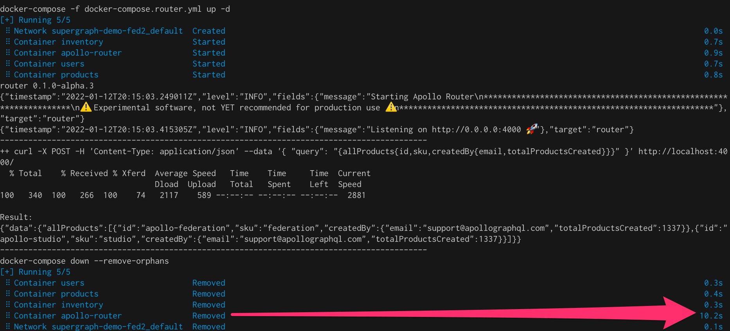Click 'docker-compose down --remove-orphans' command
Viewport: 730px width, 331px height.
coord(85,261)
